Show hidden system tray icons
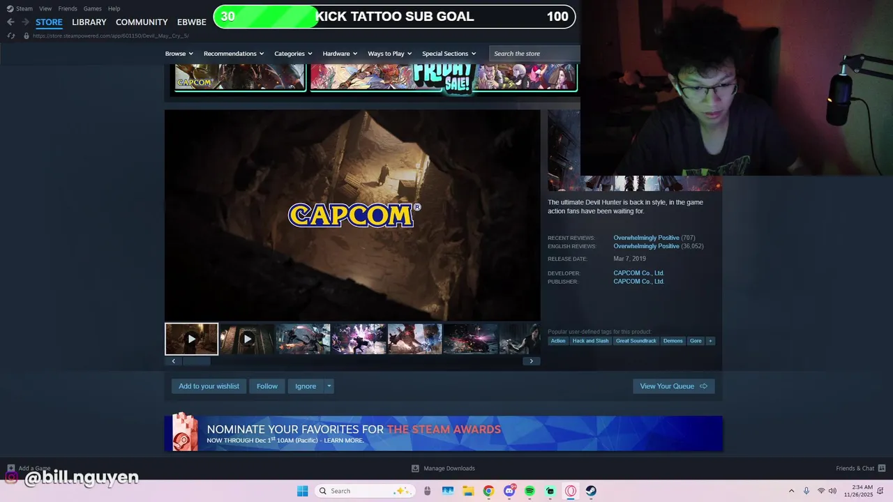 coord(791,491)
